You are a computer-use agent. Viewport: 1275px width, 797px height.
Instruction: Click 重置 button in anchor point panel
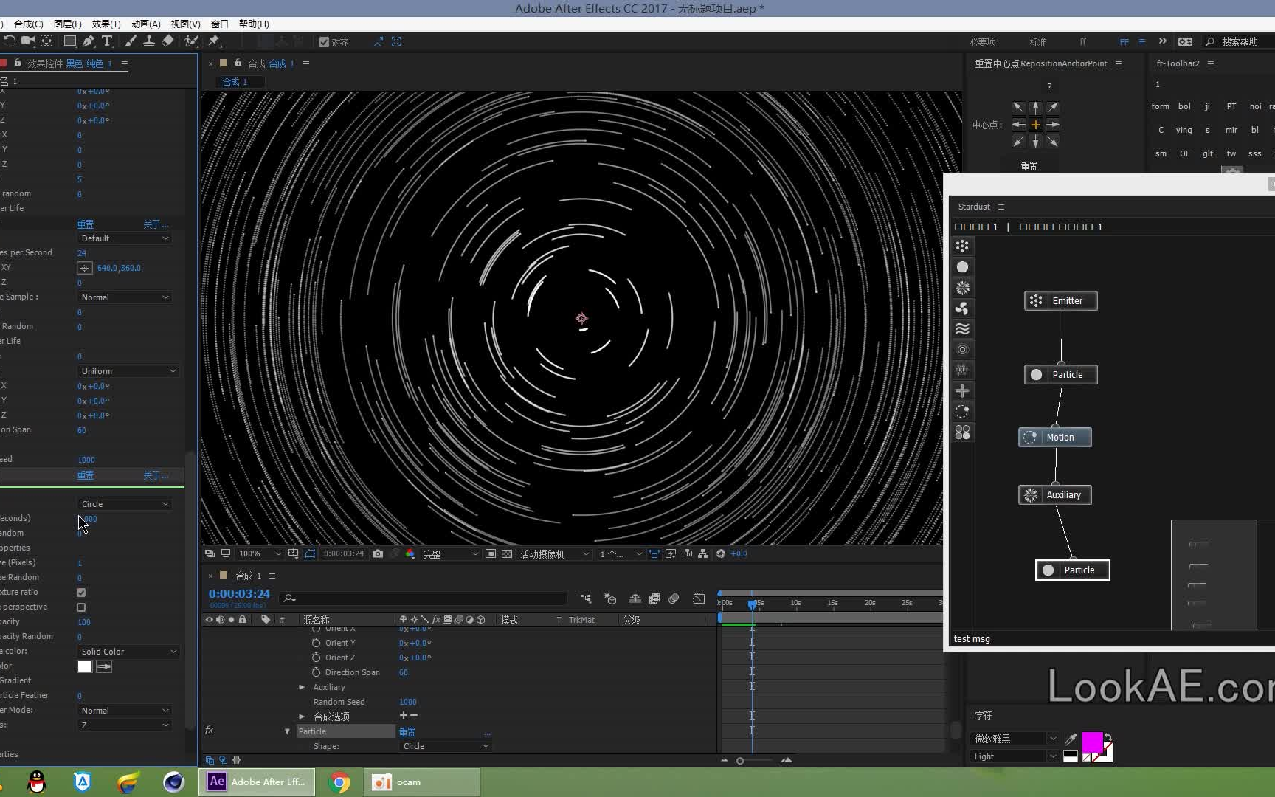(1029, 166)
